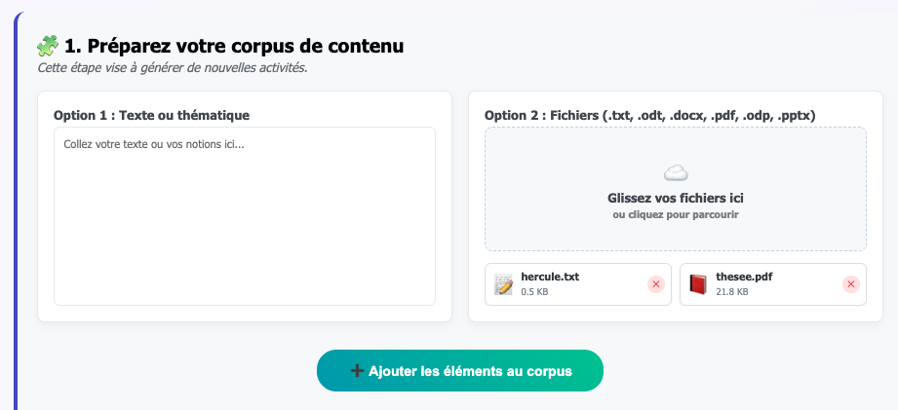The height and width of the screenshot is (410, 898).
Task: Click the thesee.pdf red book icon
Action: [x=697, y=284]
